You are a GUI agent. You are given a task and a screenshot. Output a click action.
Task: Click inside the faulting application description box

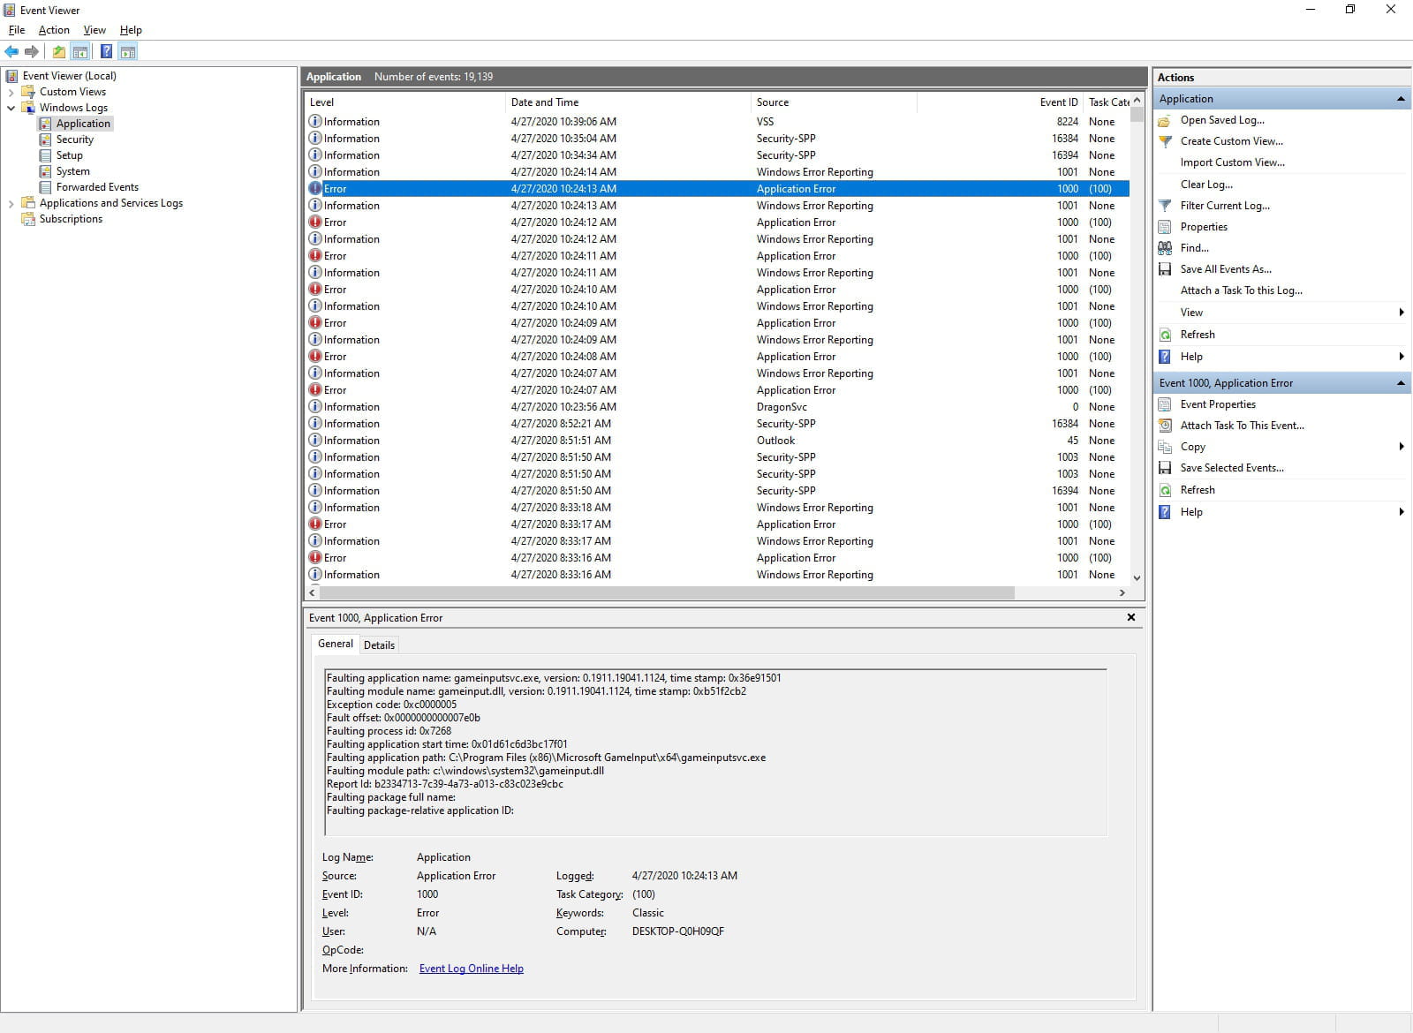tap(715, 752)
